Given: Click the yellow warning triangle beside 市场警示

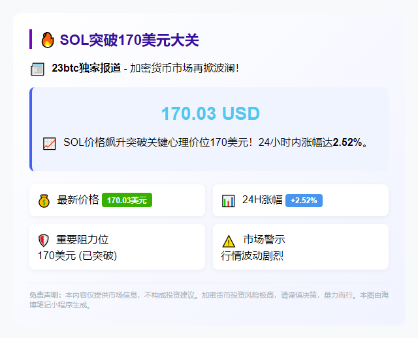Looking at the screenshot, I should coord(229,241).
